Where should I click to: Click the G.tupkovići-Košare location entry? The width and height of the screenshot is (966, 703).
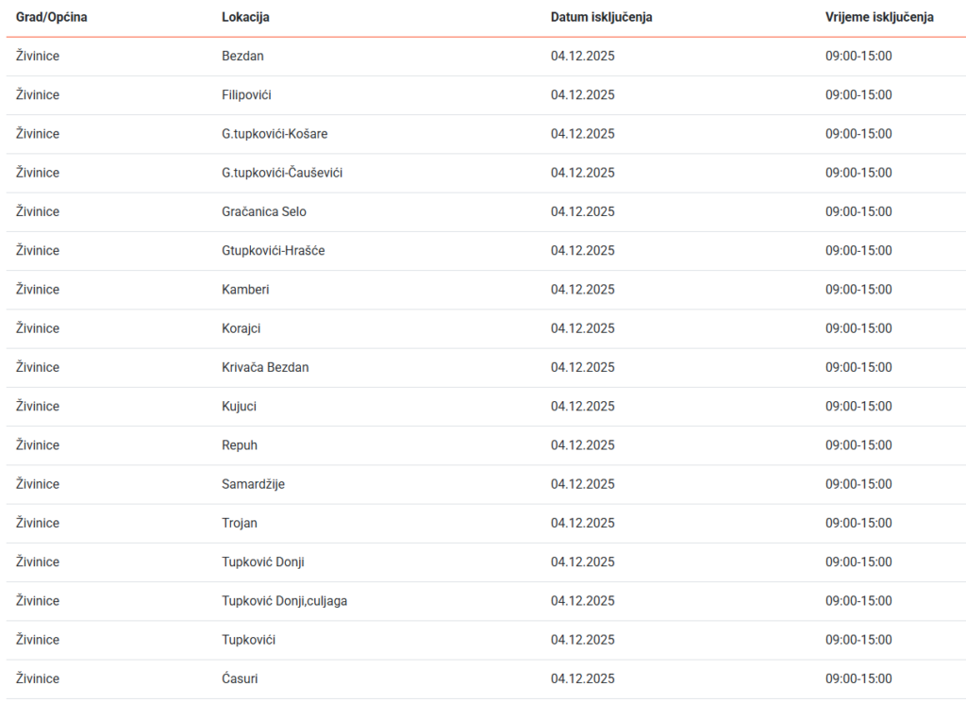(x=275, y=134)
